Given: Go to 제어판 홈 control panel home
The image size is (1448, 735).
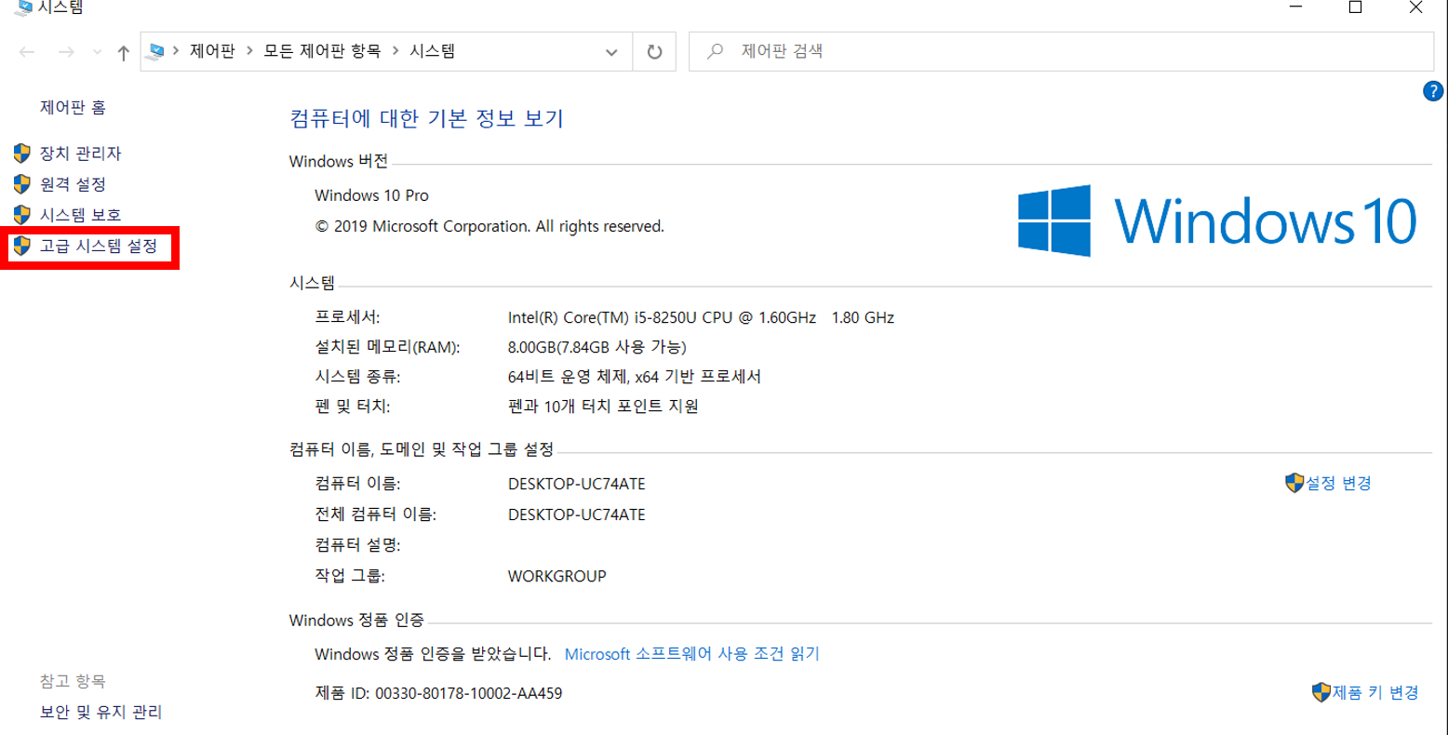Looking at the screenshot, I should [73, 108].
